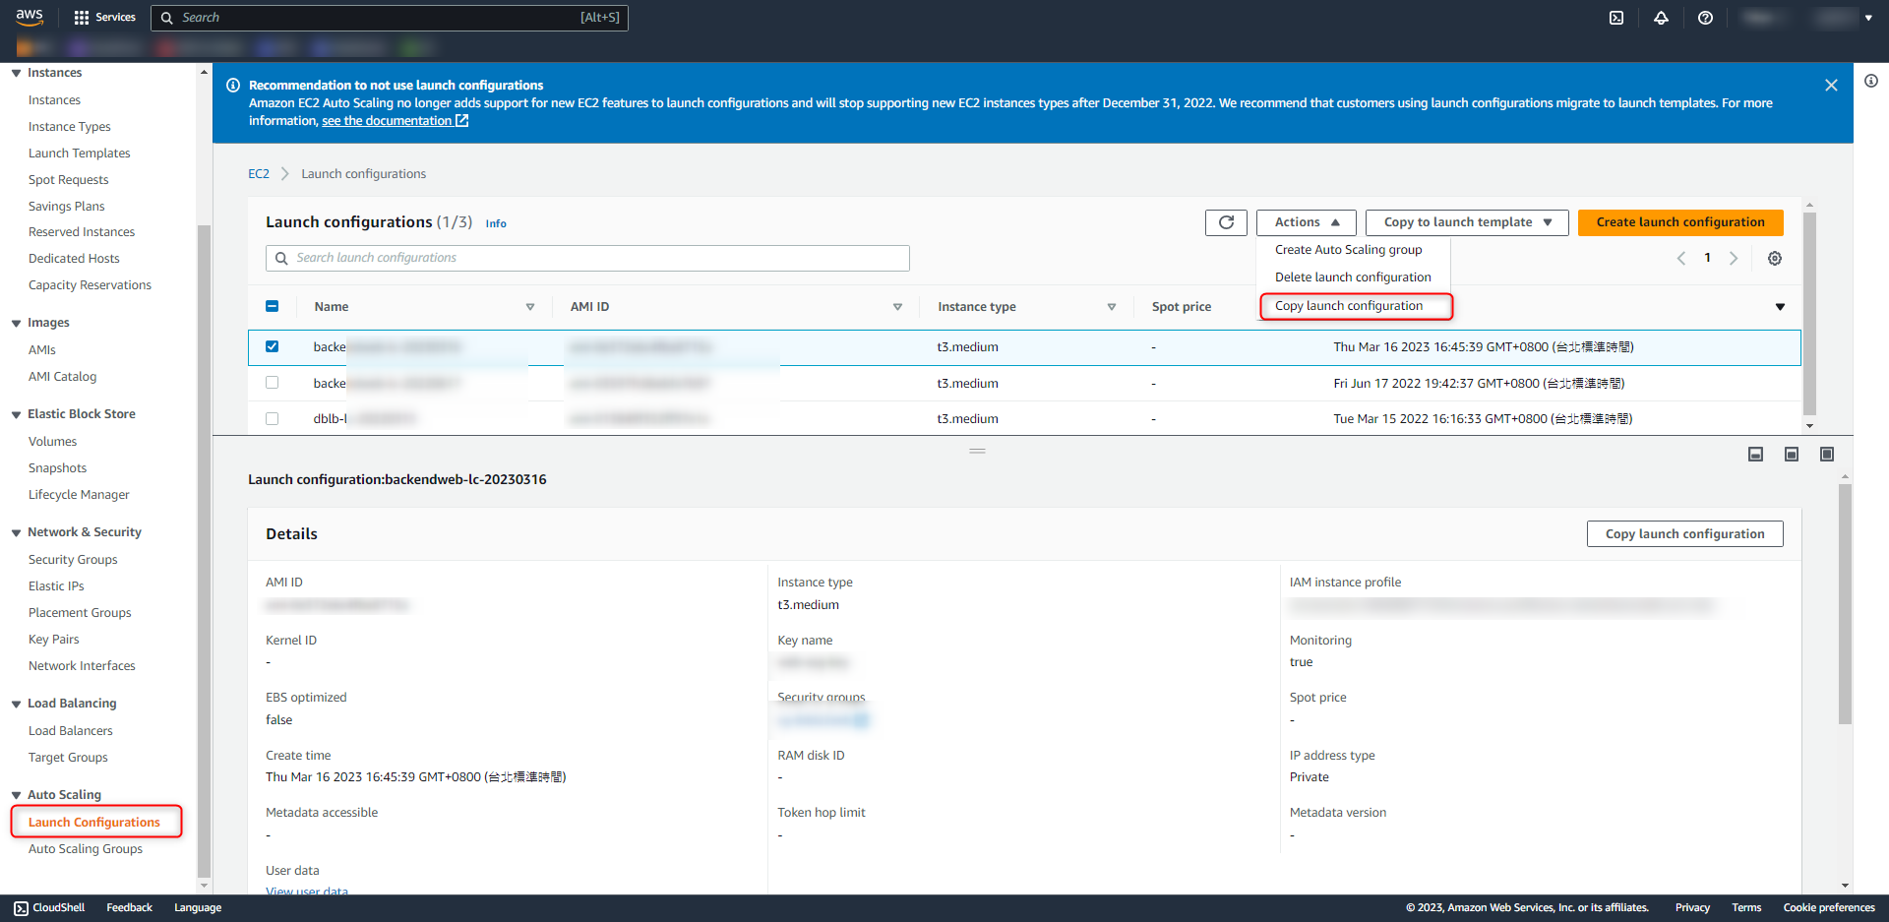Click the table area vertical scrollbar
Screen dimensions: 1889x922
point(1810,313)
